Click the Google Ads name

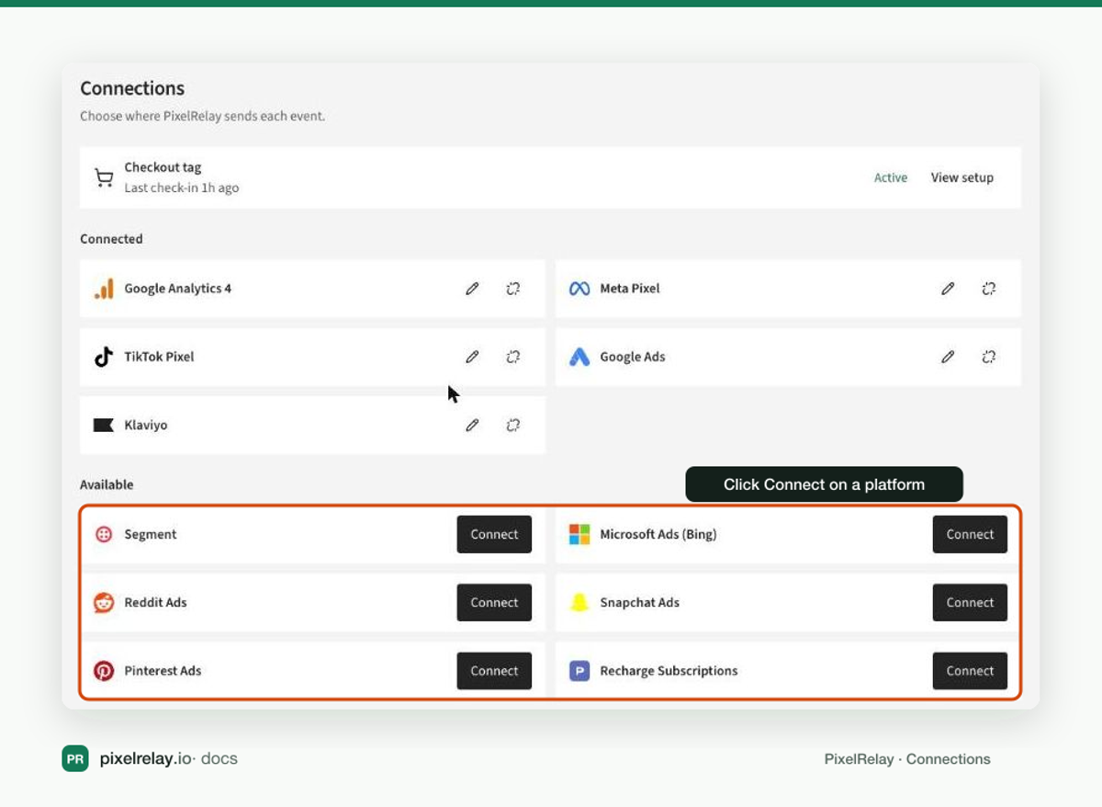click(x=633, y=357)
